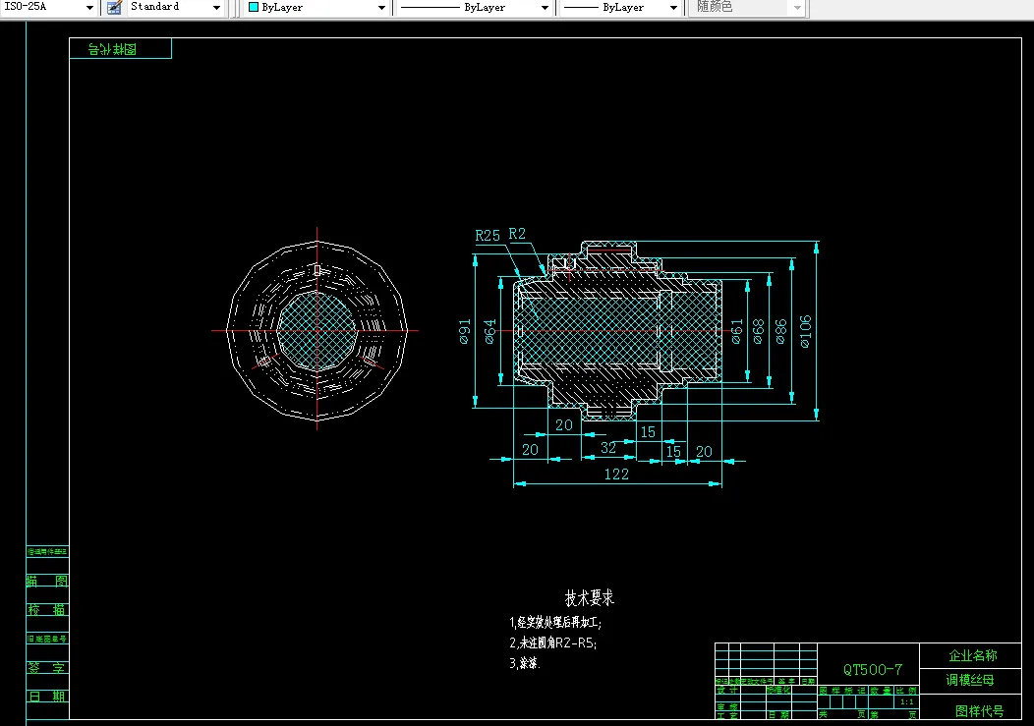Select the ø91 diameter dimension text

[x=465, y=332]
